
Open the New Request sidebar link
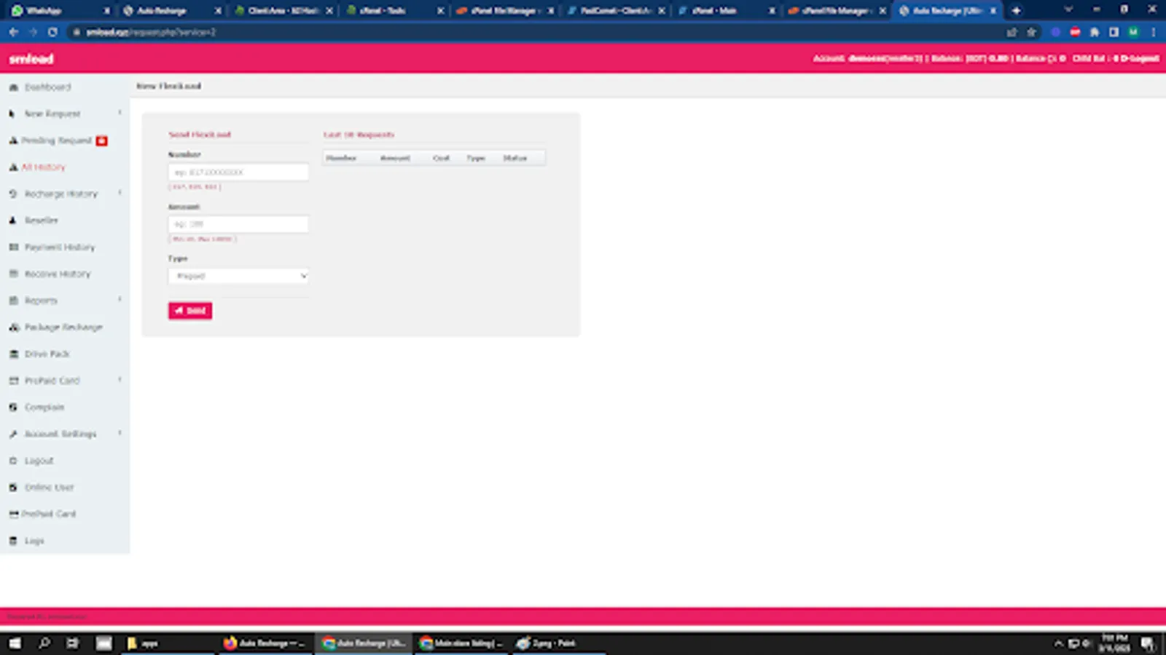(52, 114)
